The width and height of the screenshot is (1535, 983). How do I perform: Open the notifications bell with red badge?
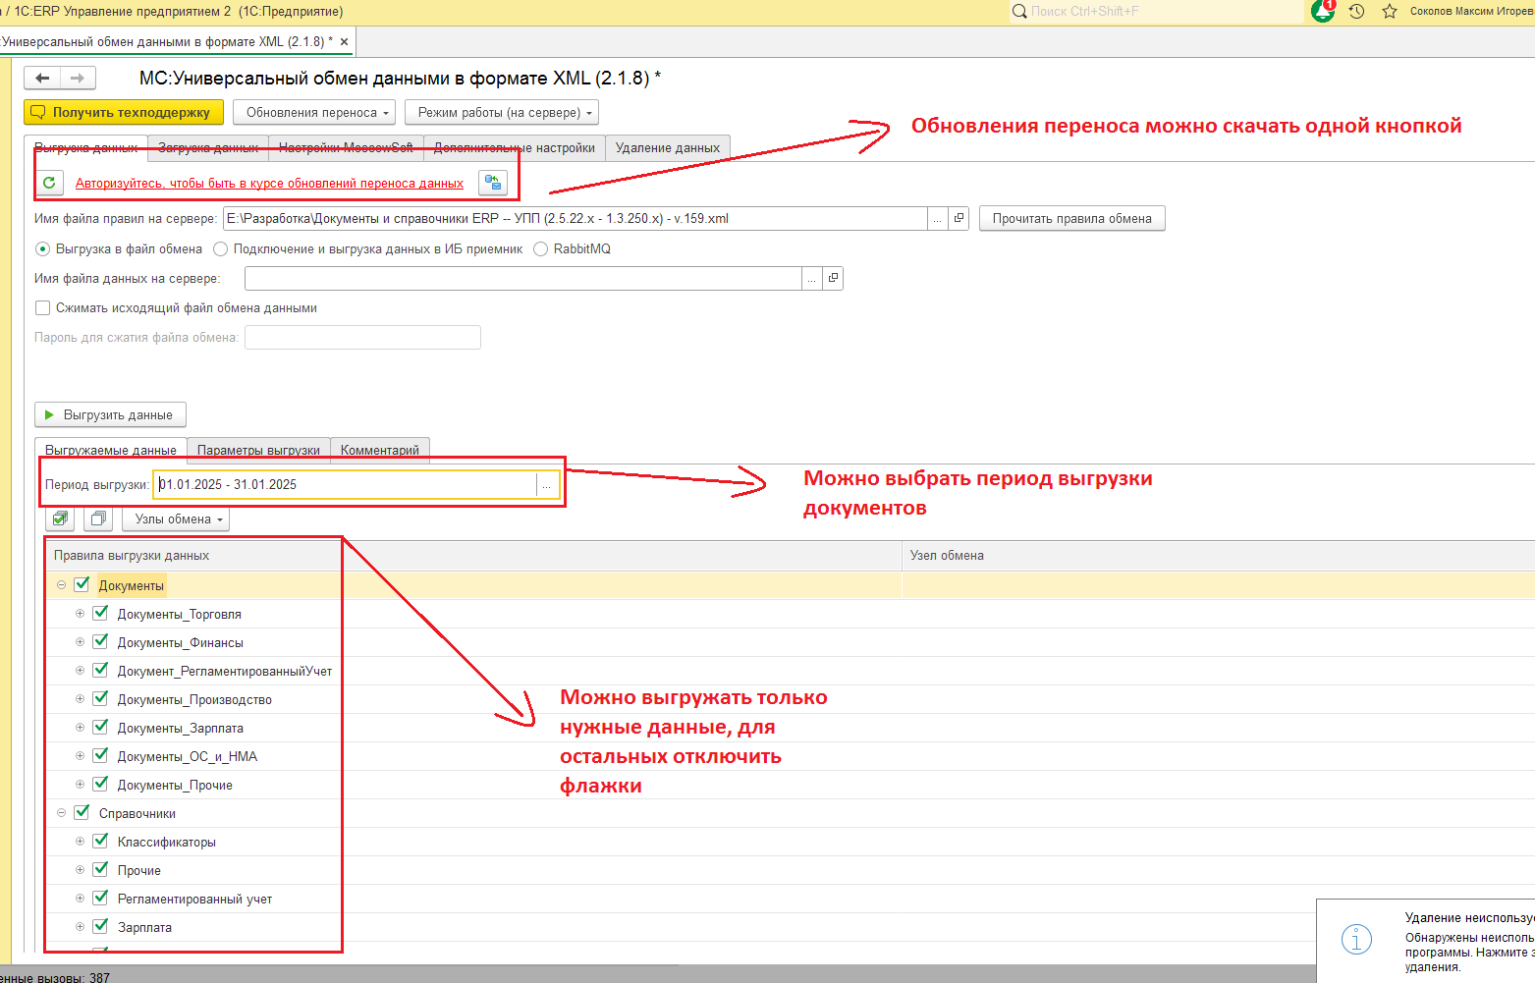click(1323, 11)
